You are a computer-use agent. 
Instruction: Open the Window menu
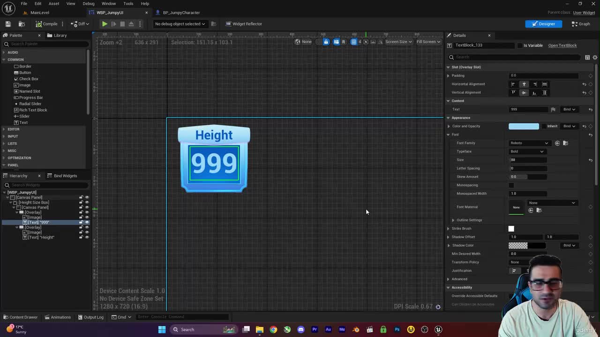tap(108, 3)
